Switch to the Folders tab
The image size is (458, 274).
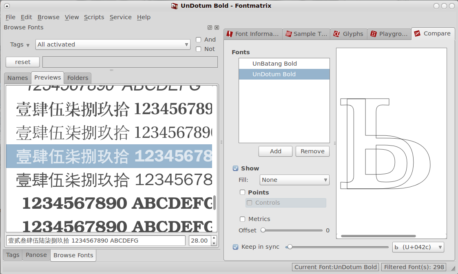(x=78, y=78)
